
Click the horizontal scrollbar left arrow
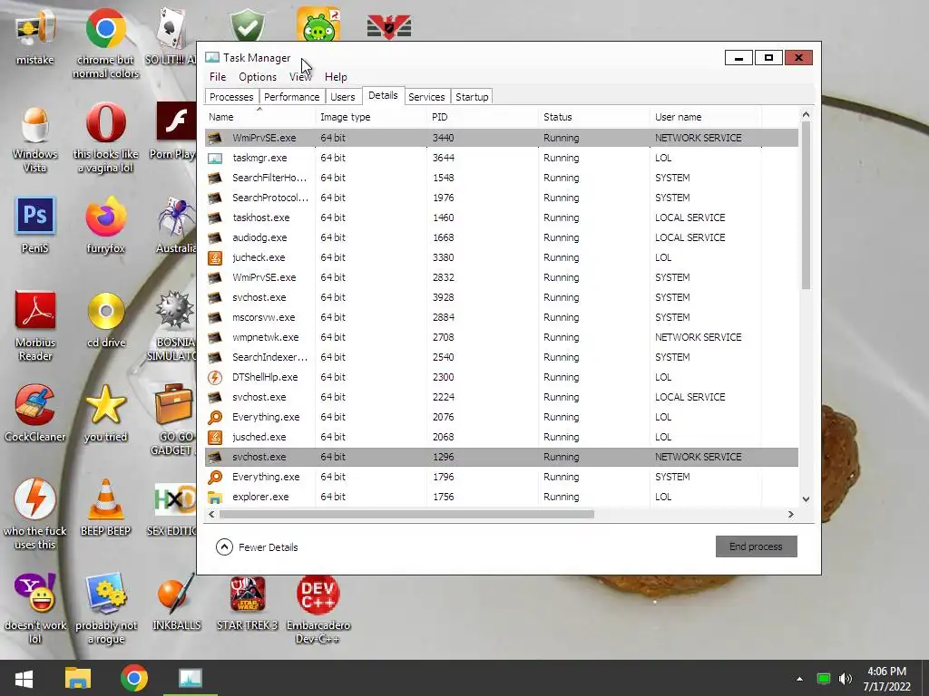click(x=211, y=515)
